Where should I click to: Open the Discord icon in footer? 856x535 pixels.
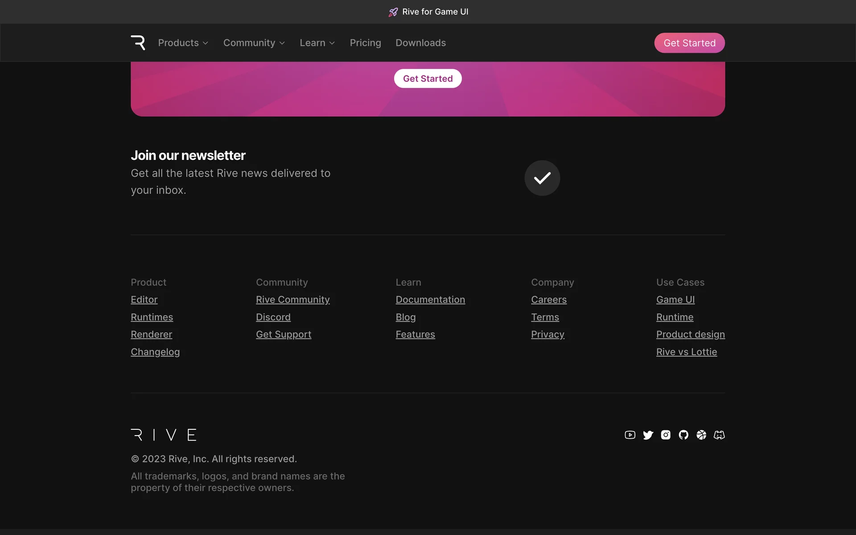point(719,435)
